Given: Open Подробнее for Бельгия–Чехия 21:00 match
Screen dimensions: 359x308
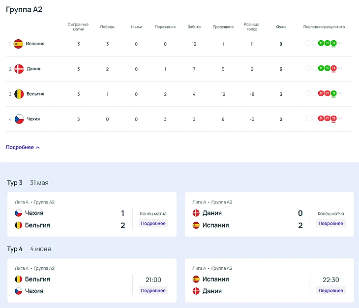Looking at the screenshot, I should tap(153, 290).
